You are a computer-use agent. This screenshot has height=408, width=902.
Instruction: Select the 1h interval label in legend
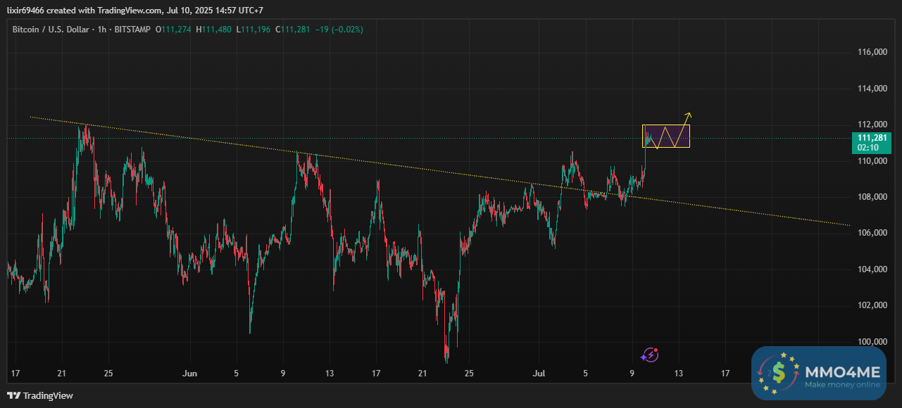point(103,30)
